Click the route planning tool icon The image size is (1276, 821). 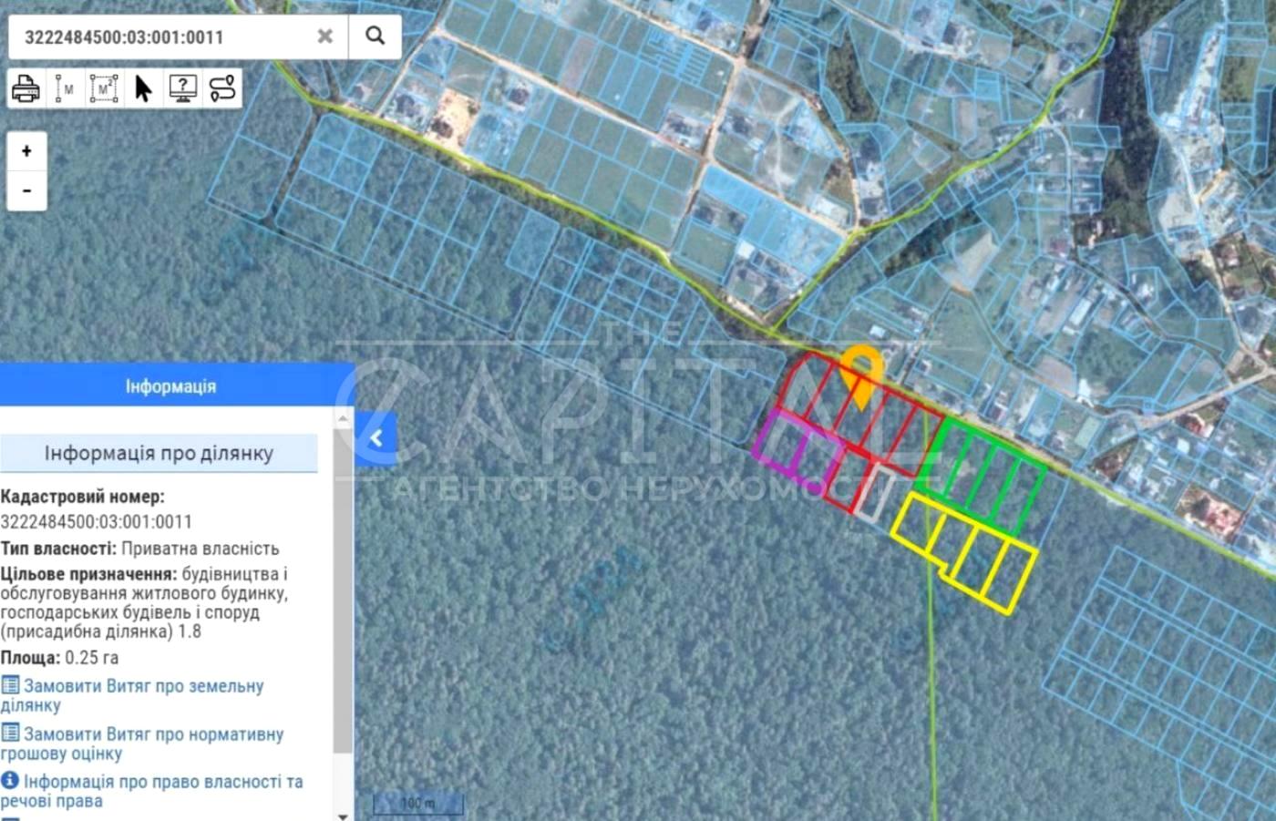[222, 88]
